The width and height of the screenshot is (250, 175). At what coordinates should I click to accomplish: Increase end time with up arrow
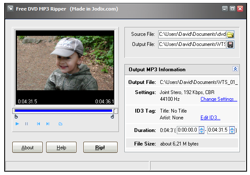(232, 129)
